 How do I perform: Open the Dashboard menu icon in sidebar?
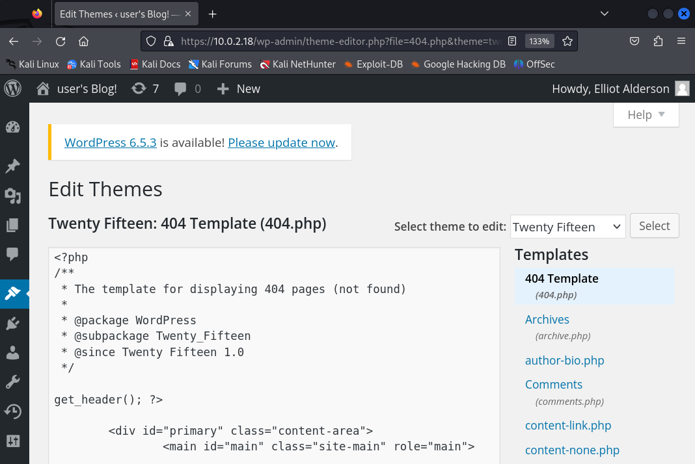pyautogui.click(x=13, y=127)
